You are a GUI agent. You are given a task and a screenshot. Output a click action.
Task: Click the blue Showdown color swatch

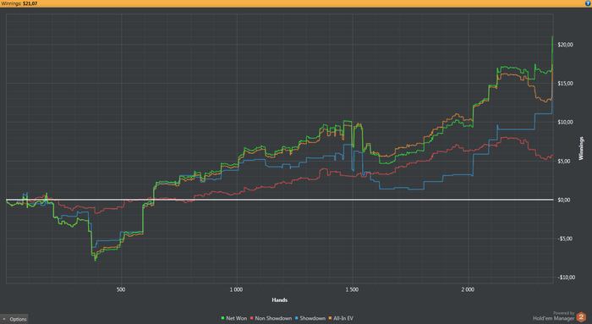pyautogui.click(x=297, y=318)
